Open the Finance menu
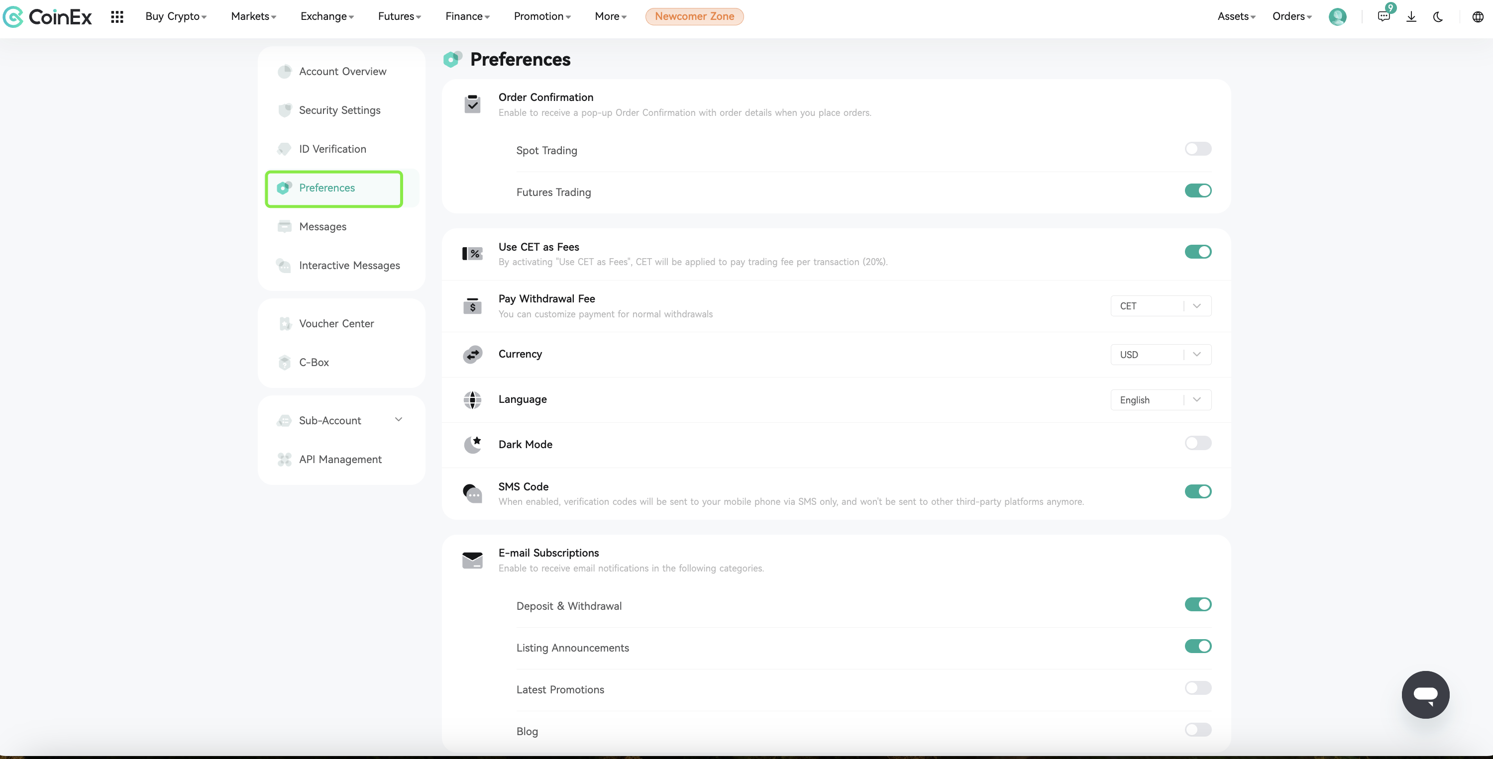This screenshot has width=1493, height=759. coord(467,17)
